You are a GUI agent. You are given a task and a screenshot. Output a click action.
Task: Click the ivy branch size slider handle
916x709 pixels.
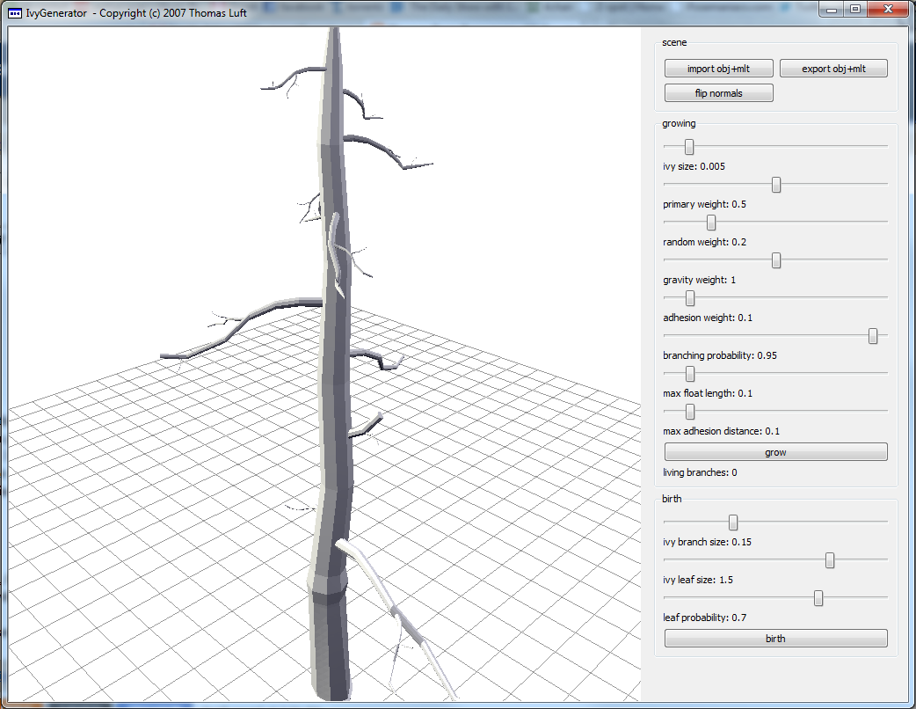pos(733,523)
